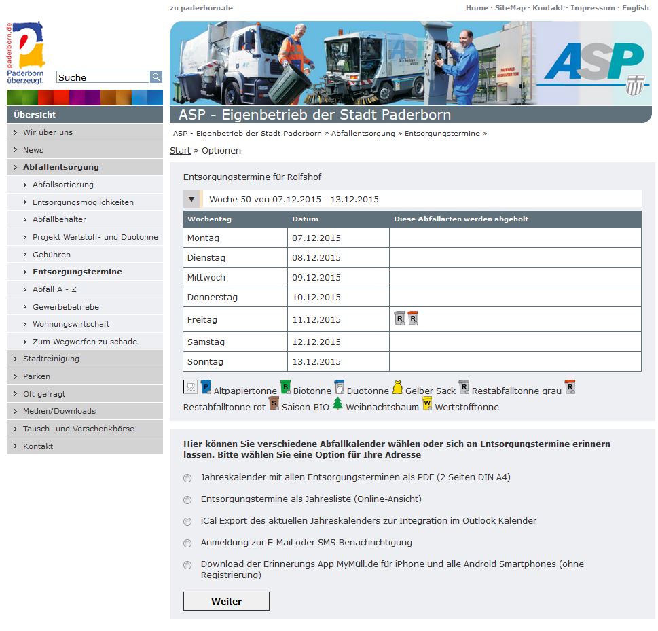Click the Weihnachtsbaum tree legend icon

(337, 403)
